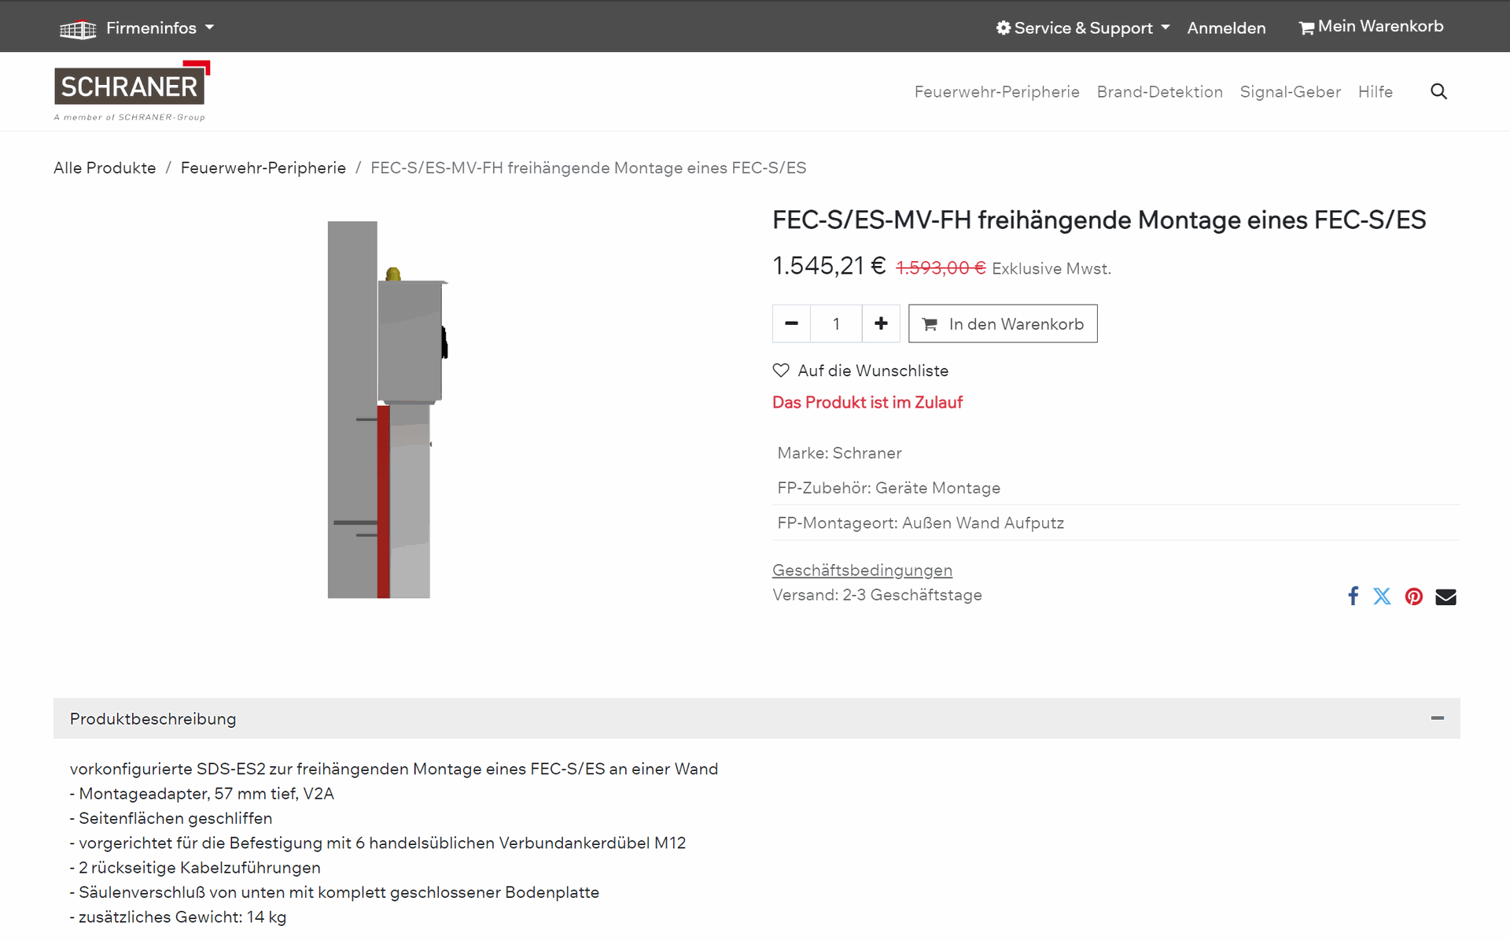Open Mein Warenkorb shopping cart
The image size is (1510, 941).
[1371, 27]
